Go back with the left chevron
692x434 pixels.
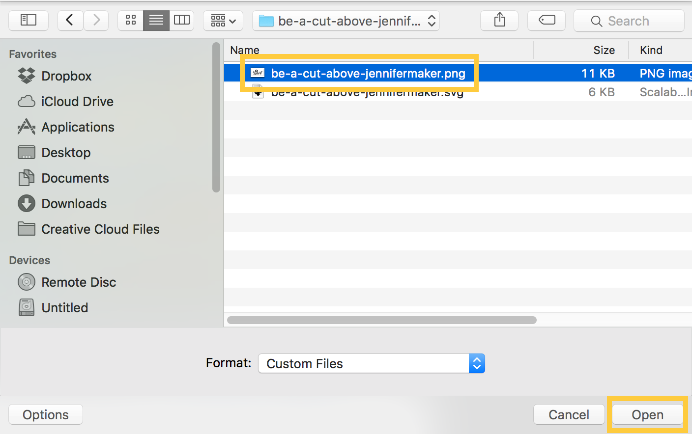70,21
